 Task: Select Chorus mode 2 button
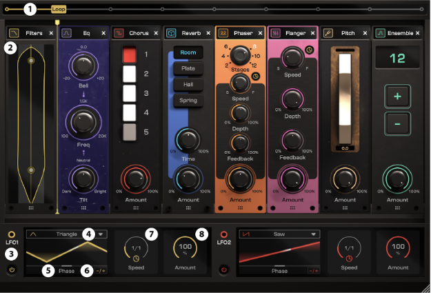[x=129, y=74]
